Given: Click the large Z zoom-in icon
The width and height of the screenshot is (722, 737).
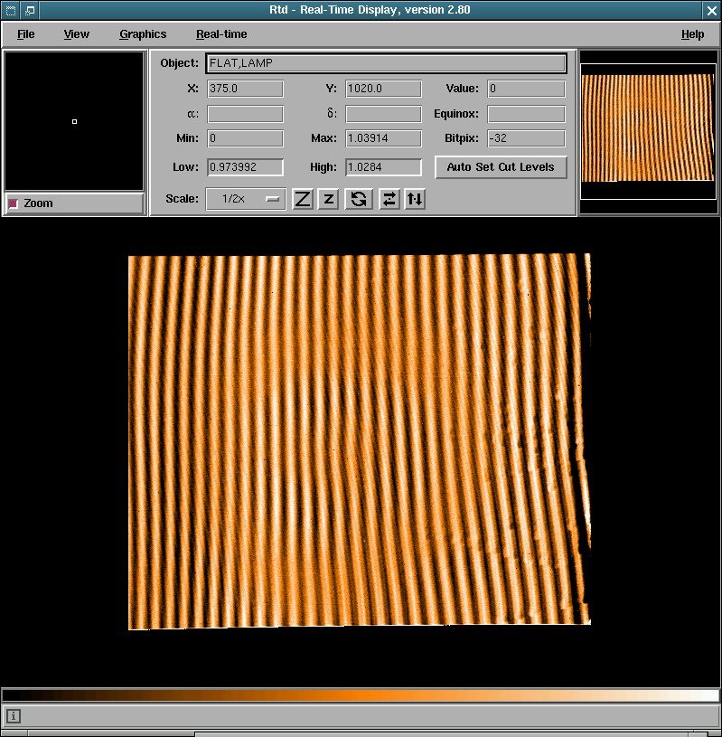Looking at the screenshot, I should [x=303, y=199].
